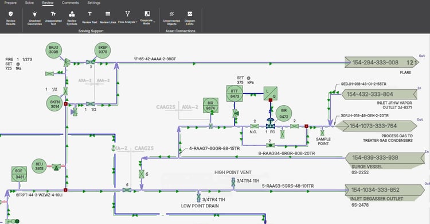Select line label 4-RAAG7-6GGR-88-15TR

pos(214,148)
